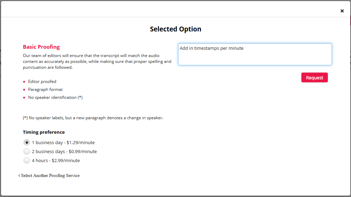
Task: Click the back chevron before Select Another
Action: [19, 176]
